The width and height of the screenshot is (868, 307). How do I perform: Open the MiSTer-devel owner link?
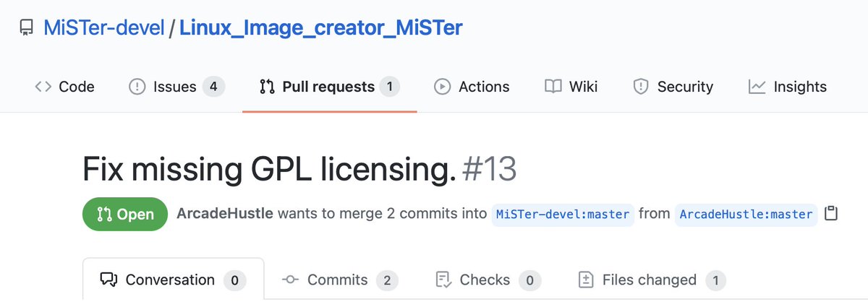coord(104,28)
